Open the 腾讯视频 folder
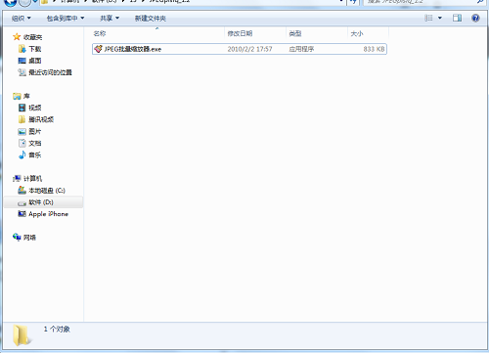 tap(36, 119)
